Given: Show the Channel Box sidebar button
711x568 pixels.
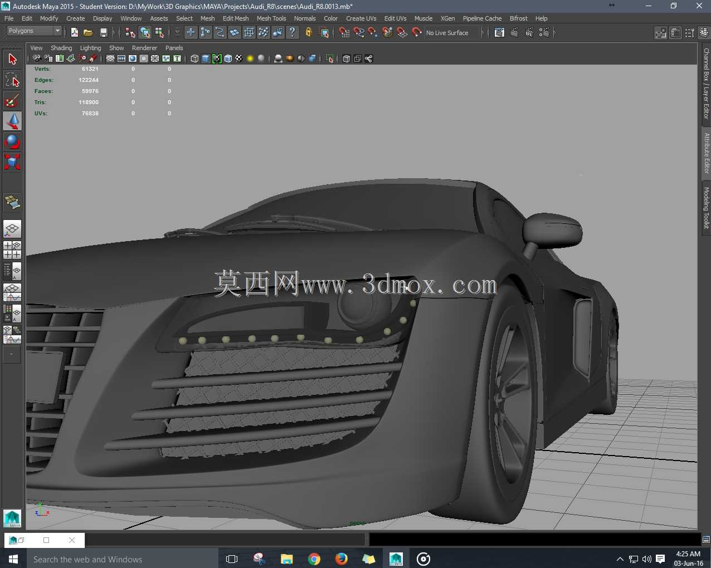Looking at the screenshot, I should tap(704, 33).
